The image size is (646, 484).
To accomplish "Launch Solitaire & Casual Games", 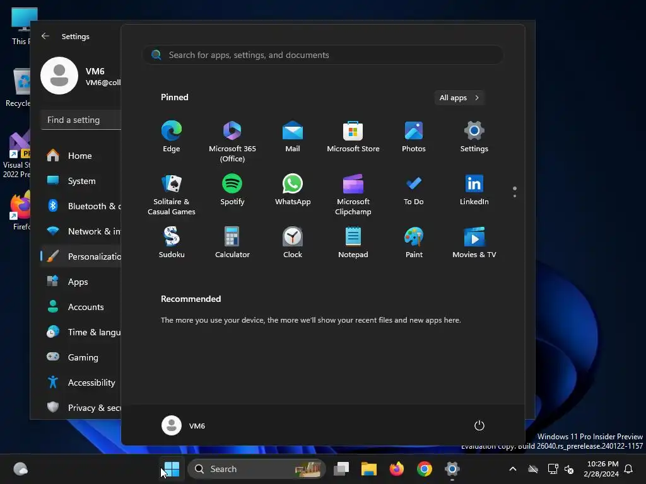I will pos(172,194).
